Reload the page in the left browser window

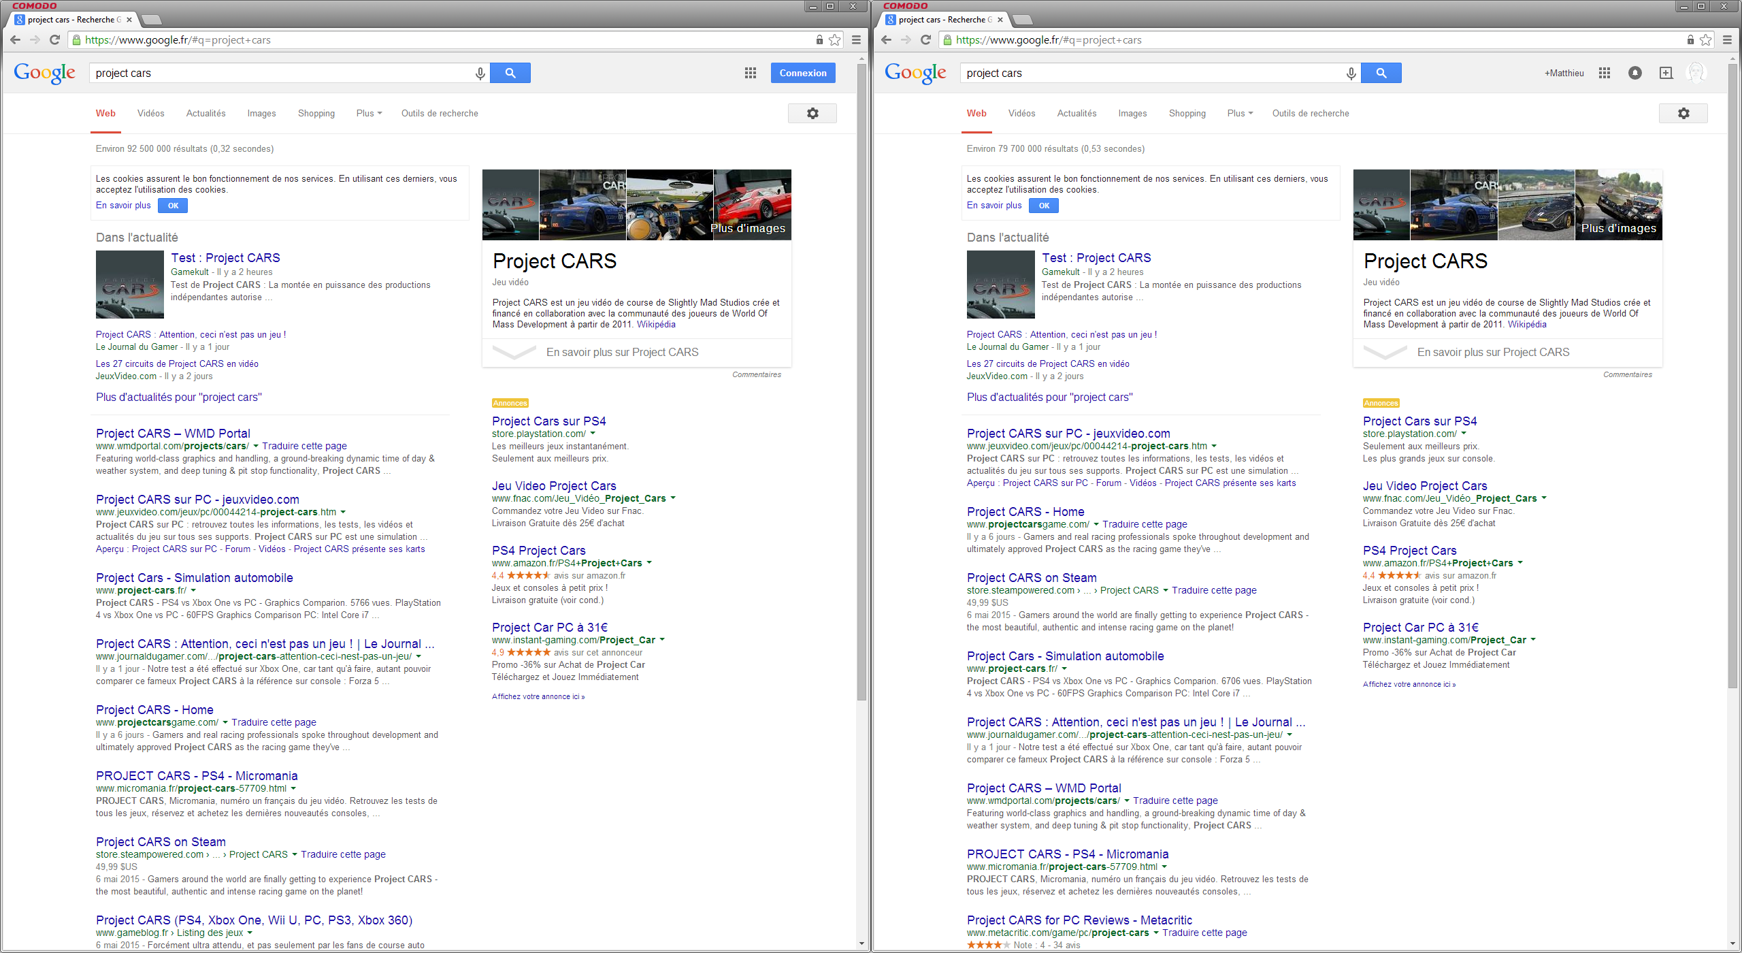click(x=55, y=40)
